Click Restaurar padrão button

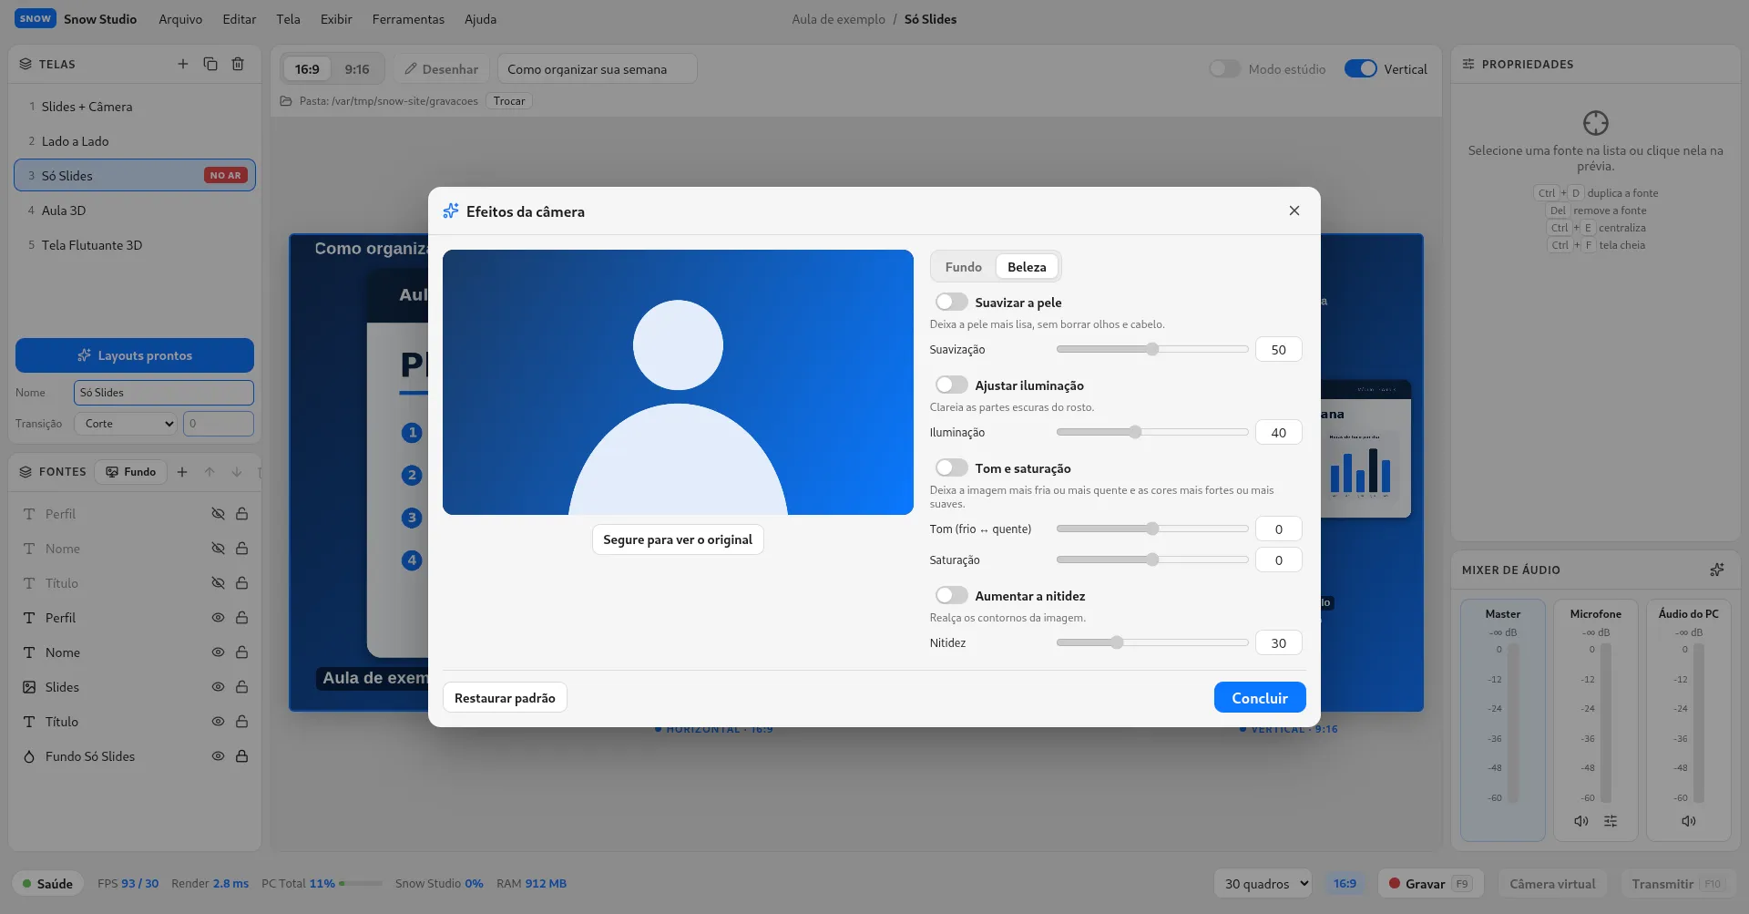[x=505, y=698]
